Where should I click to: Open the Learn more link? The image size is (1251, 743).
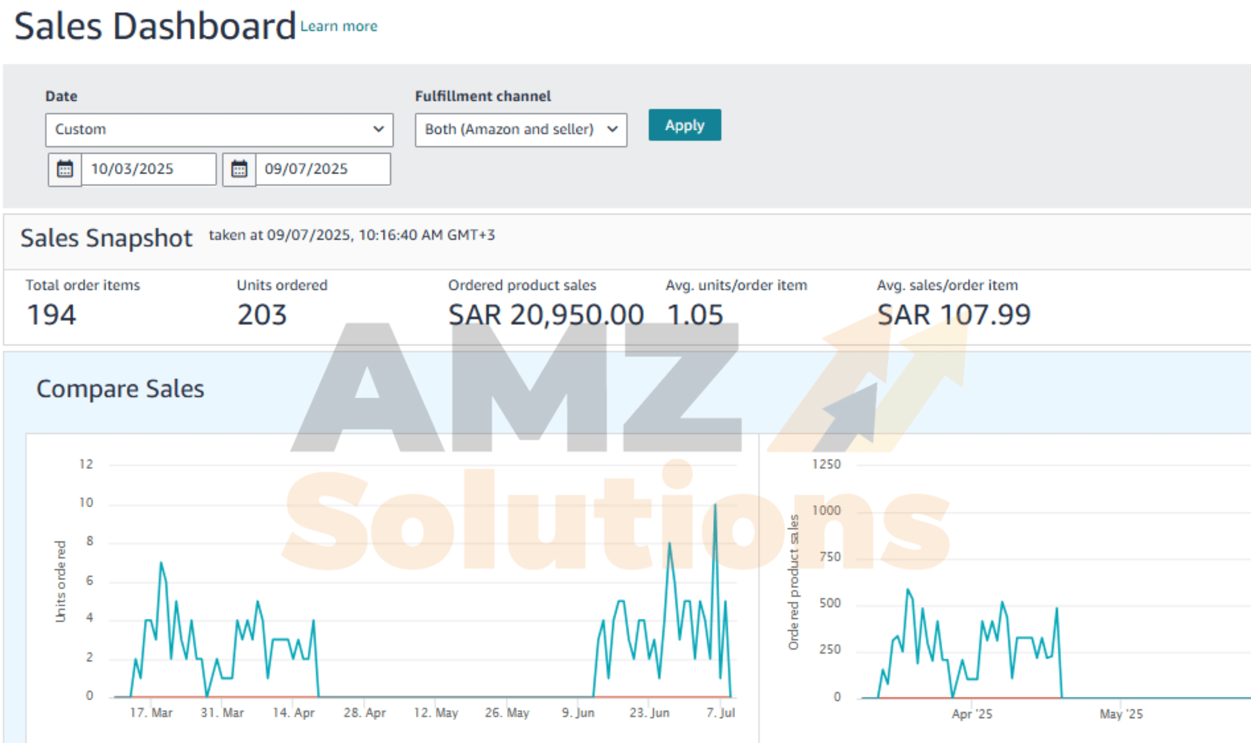[339, 26]
